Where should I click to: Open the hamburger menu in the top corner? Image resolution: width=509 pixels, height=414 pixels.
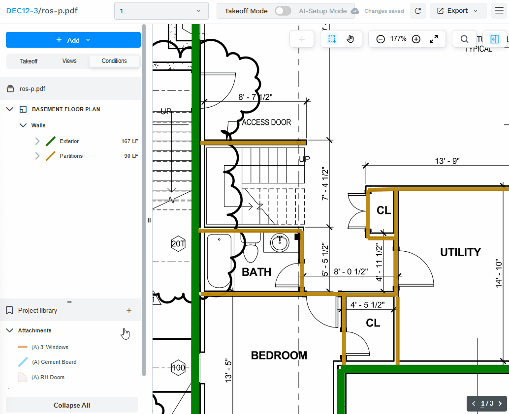pyautogui.click(x=499, y=10)
